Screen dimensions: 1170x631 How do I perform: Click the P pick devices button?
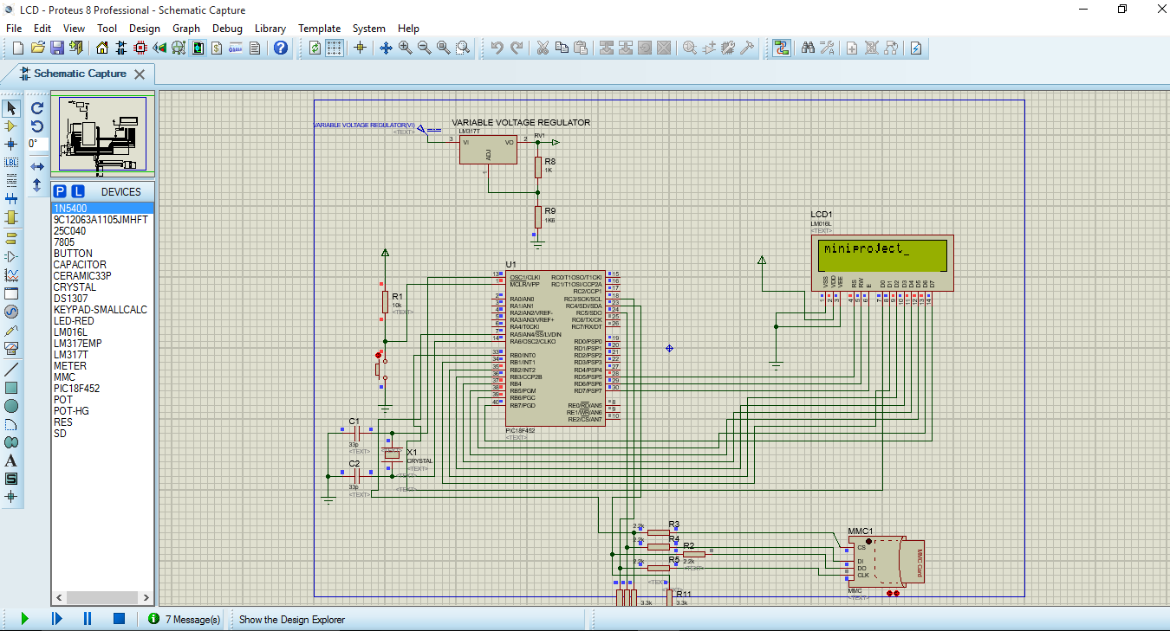pos(60,191)
